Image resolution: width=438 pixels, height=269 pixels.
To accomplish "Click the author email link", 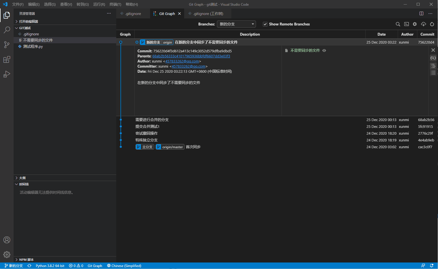I will point(182,61).
